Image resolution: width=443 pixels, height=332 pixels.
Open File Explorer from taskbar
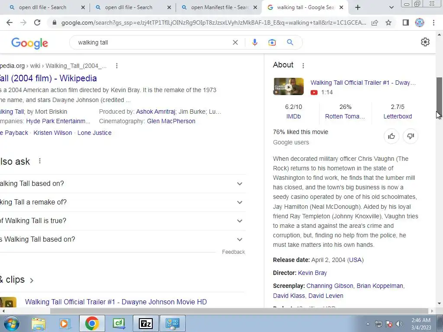(39, 323)
